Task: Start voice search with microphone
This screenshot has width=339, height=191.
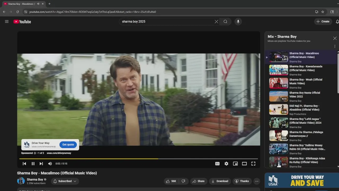Action: tap(238, 21)
